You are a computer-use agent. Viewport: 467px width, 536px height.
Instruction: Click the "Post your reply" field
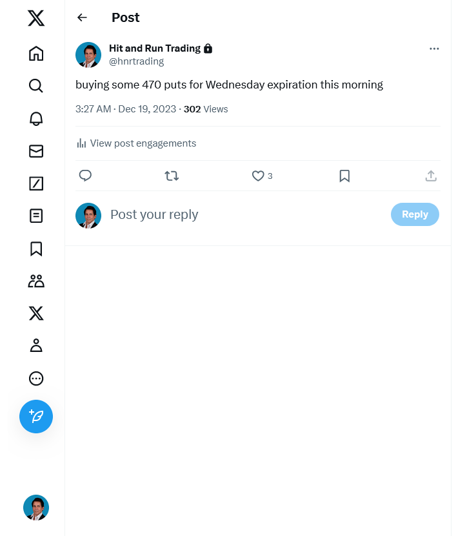(245, 214)
